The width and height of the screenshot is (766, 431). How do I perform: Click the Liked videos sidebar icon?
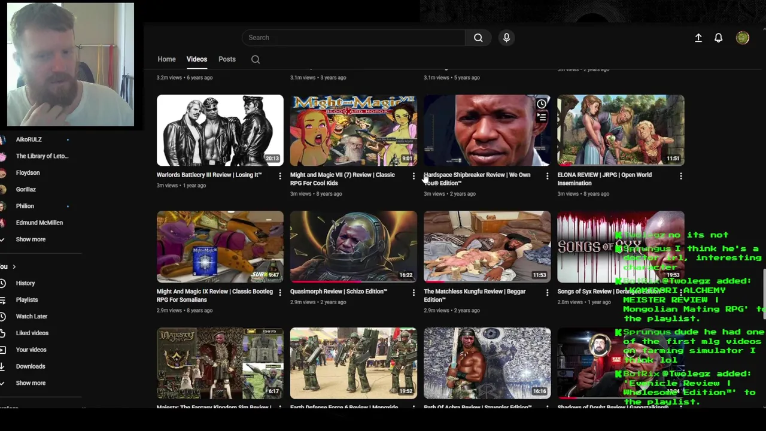pos(3,333)
